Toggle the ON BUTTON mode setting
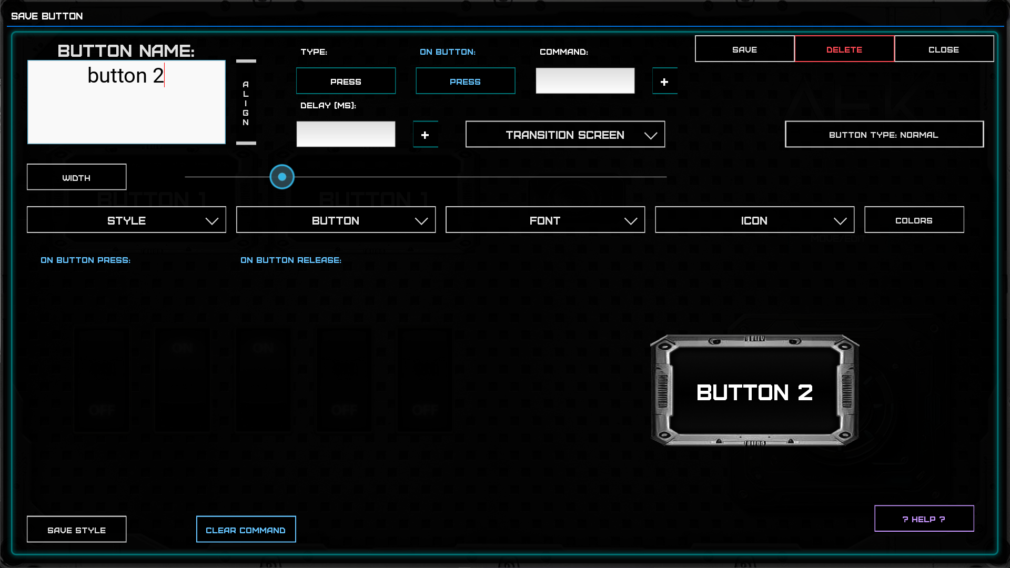The image size is (1010, 568). coord(465,81)
